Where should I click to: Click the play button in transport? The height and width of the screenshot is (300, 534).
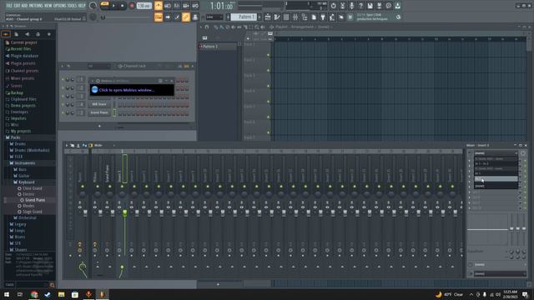tap(113, 6)
